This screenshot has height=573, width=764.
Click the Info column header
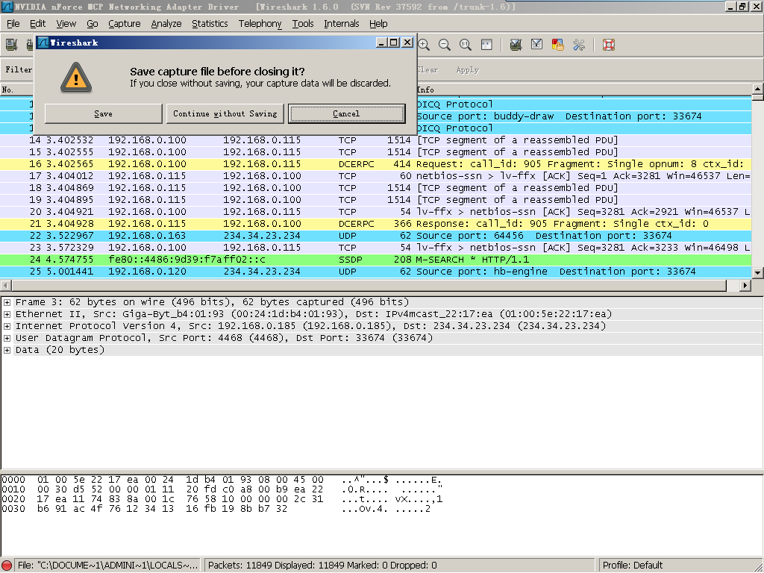[x=583, y=90]
